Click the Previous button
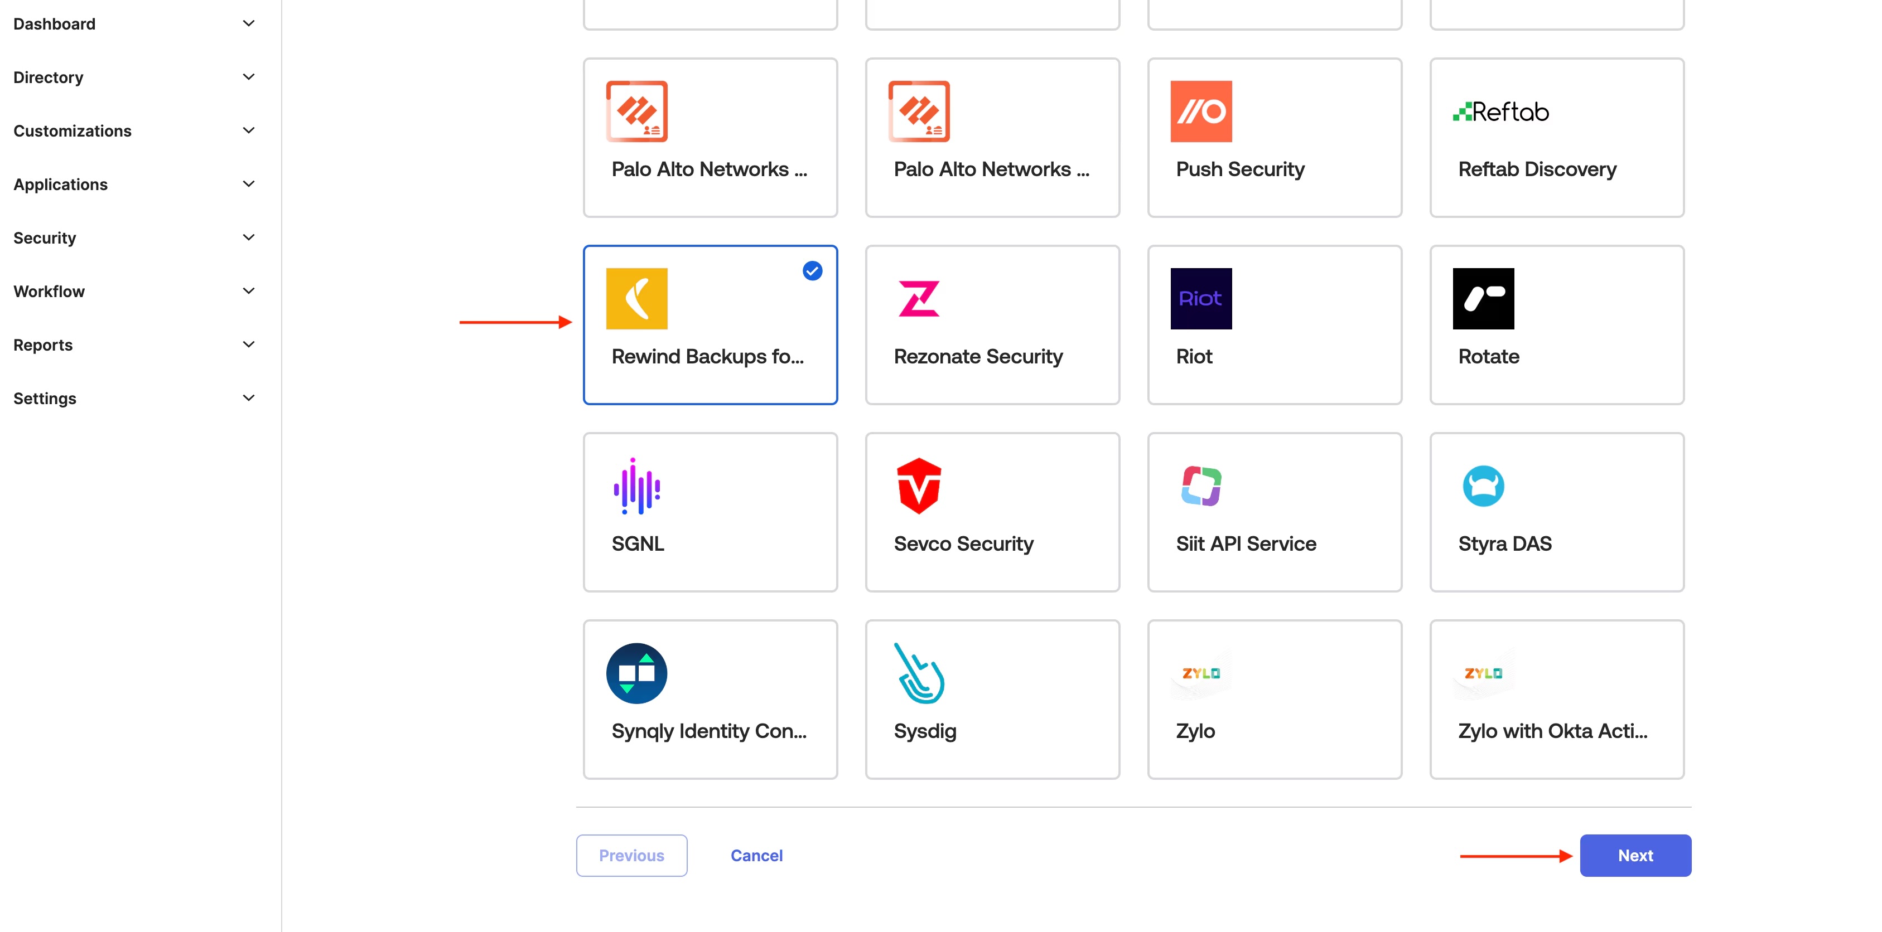Image resolution: width=1882 pixels, height=932 pixels. pos(631,856)
